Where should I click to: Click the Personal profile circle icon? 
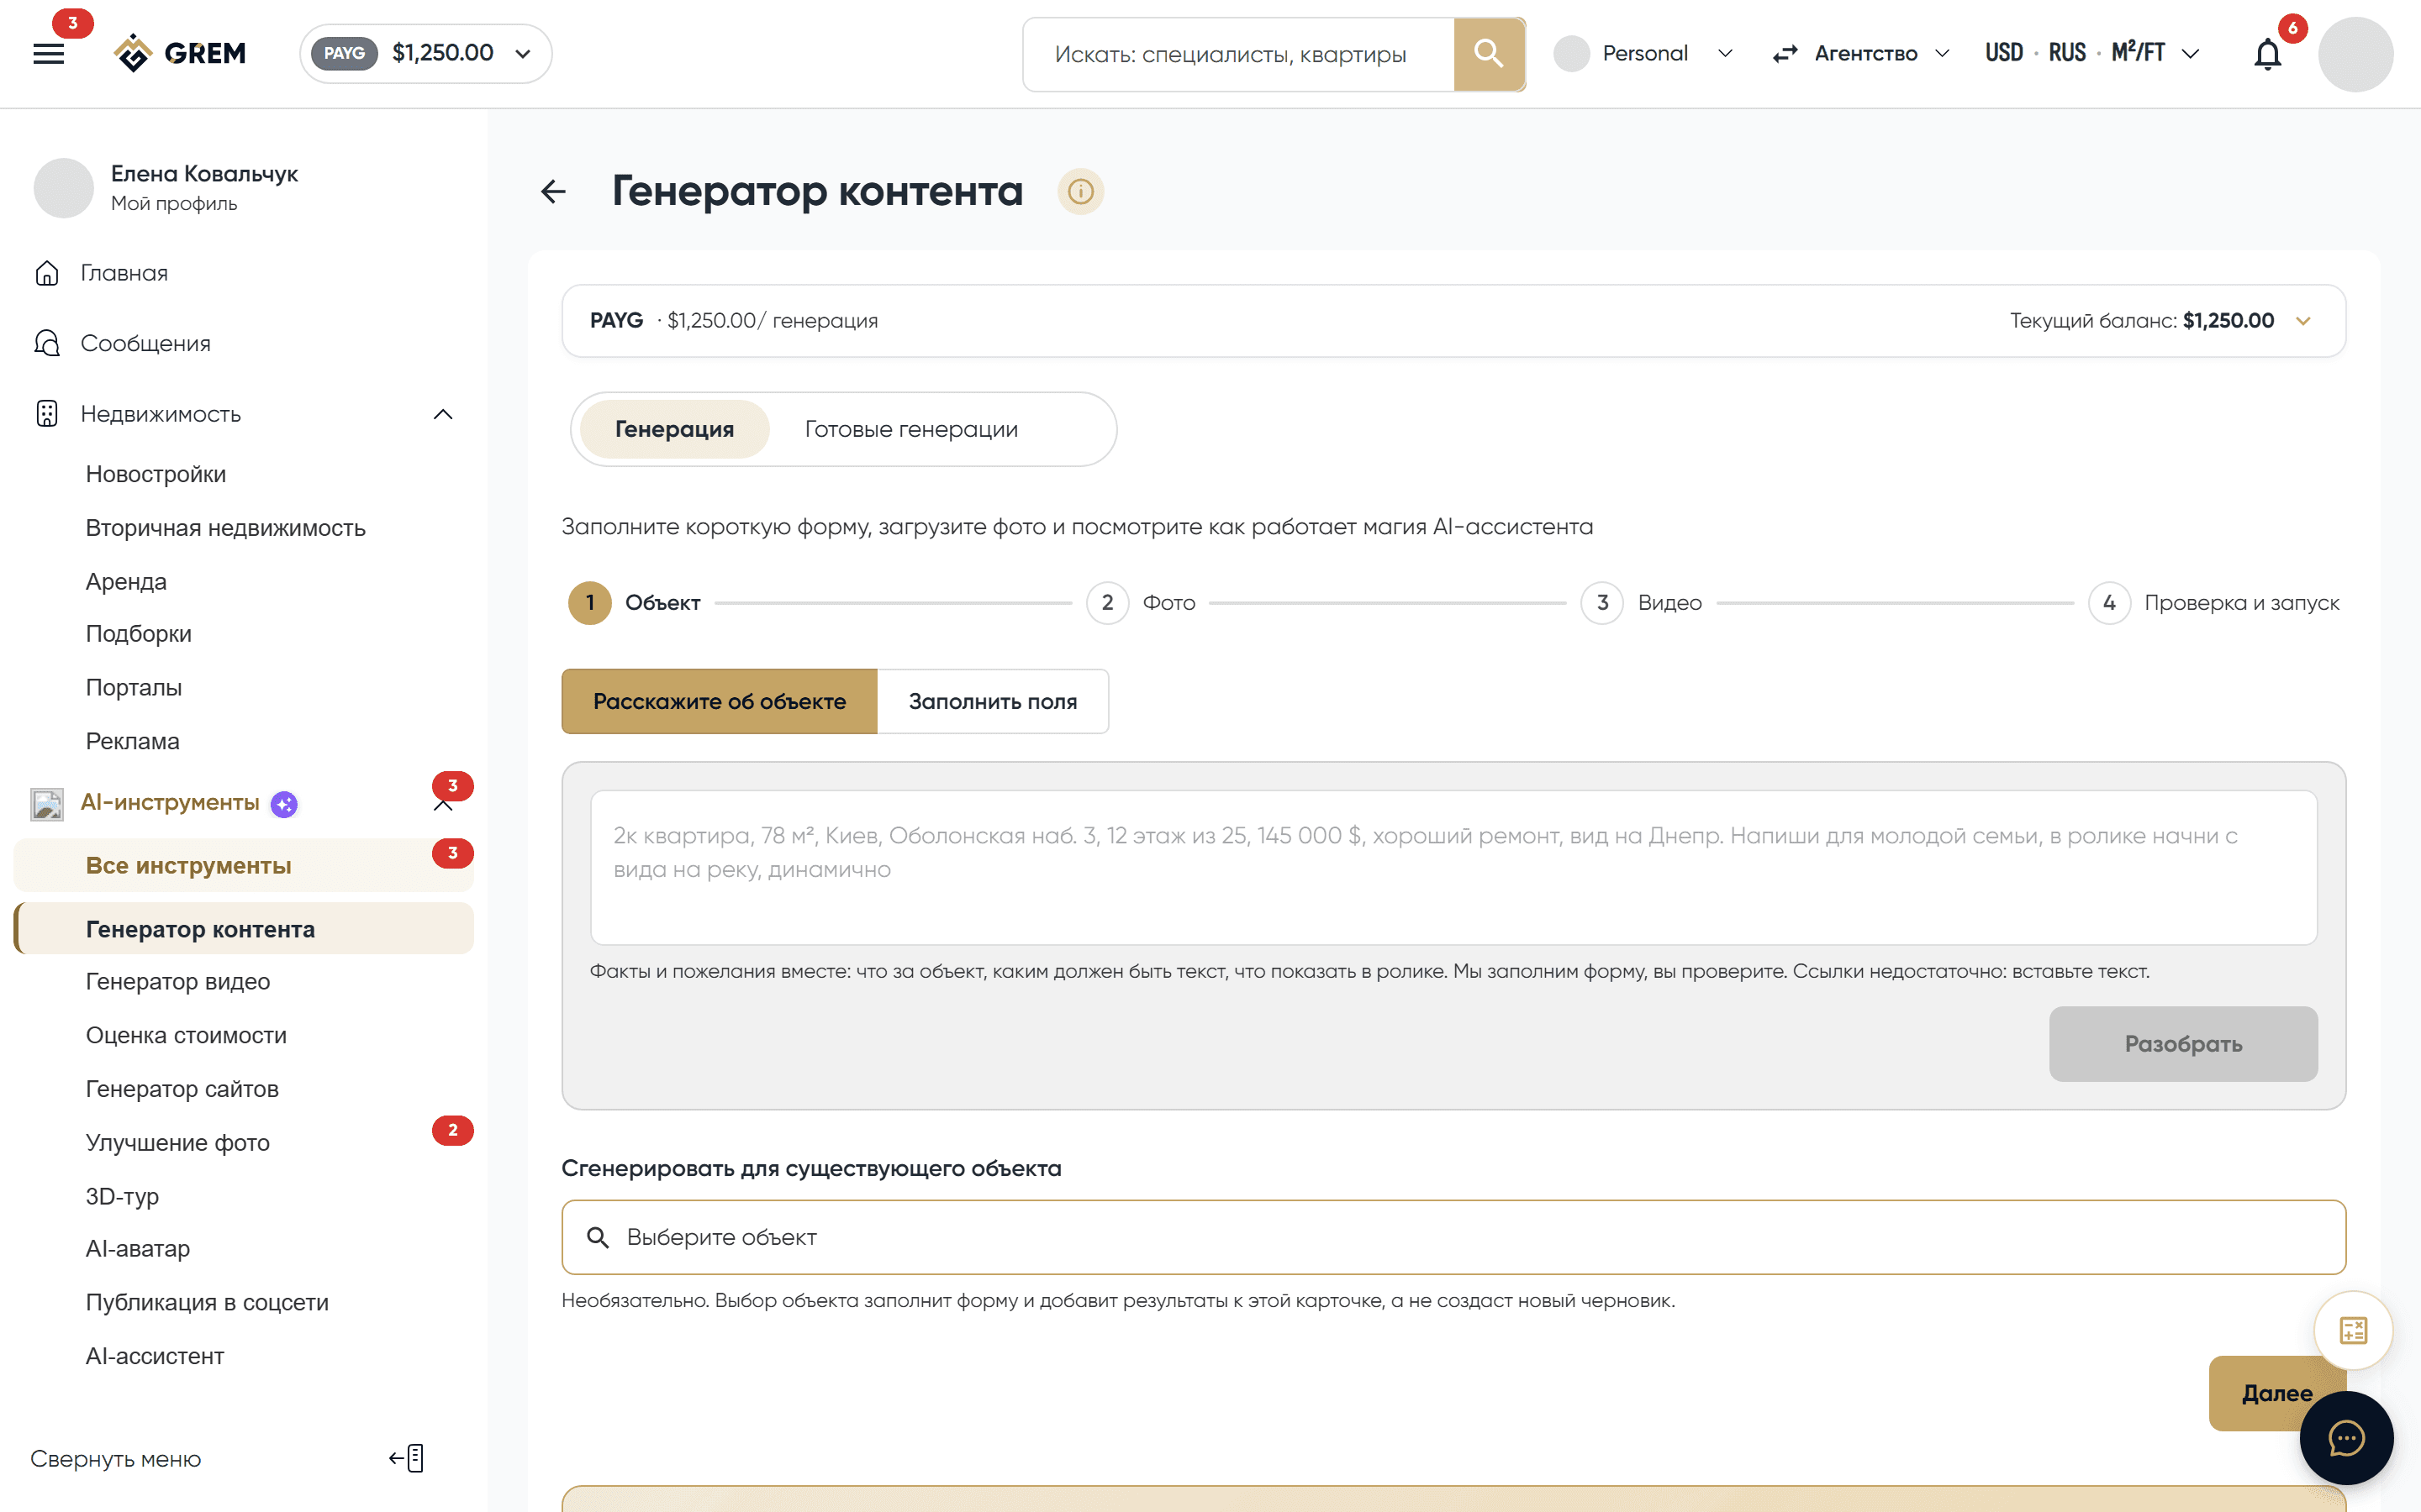(1572, 54)
